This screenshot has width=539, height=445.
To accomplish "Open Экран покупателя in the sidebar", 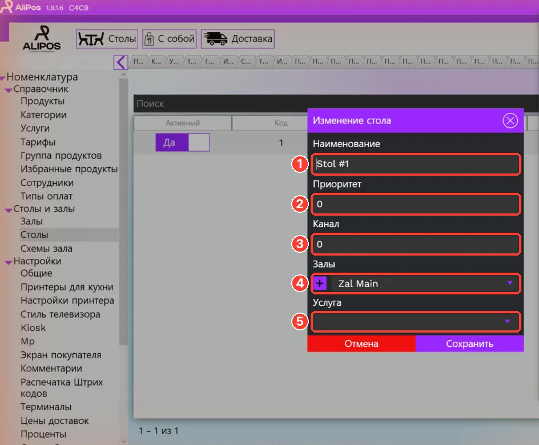I will [x=61, y=355].
